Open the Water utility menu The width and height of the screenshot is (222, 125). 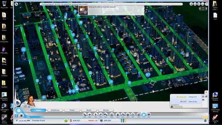[101, 115]
